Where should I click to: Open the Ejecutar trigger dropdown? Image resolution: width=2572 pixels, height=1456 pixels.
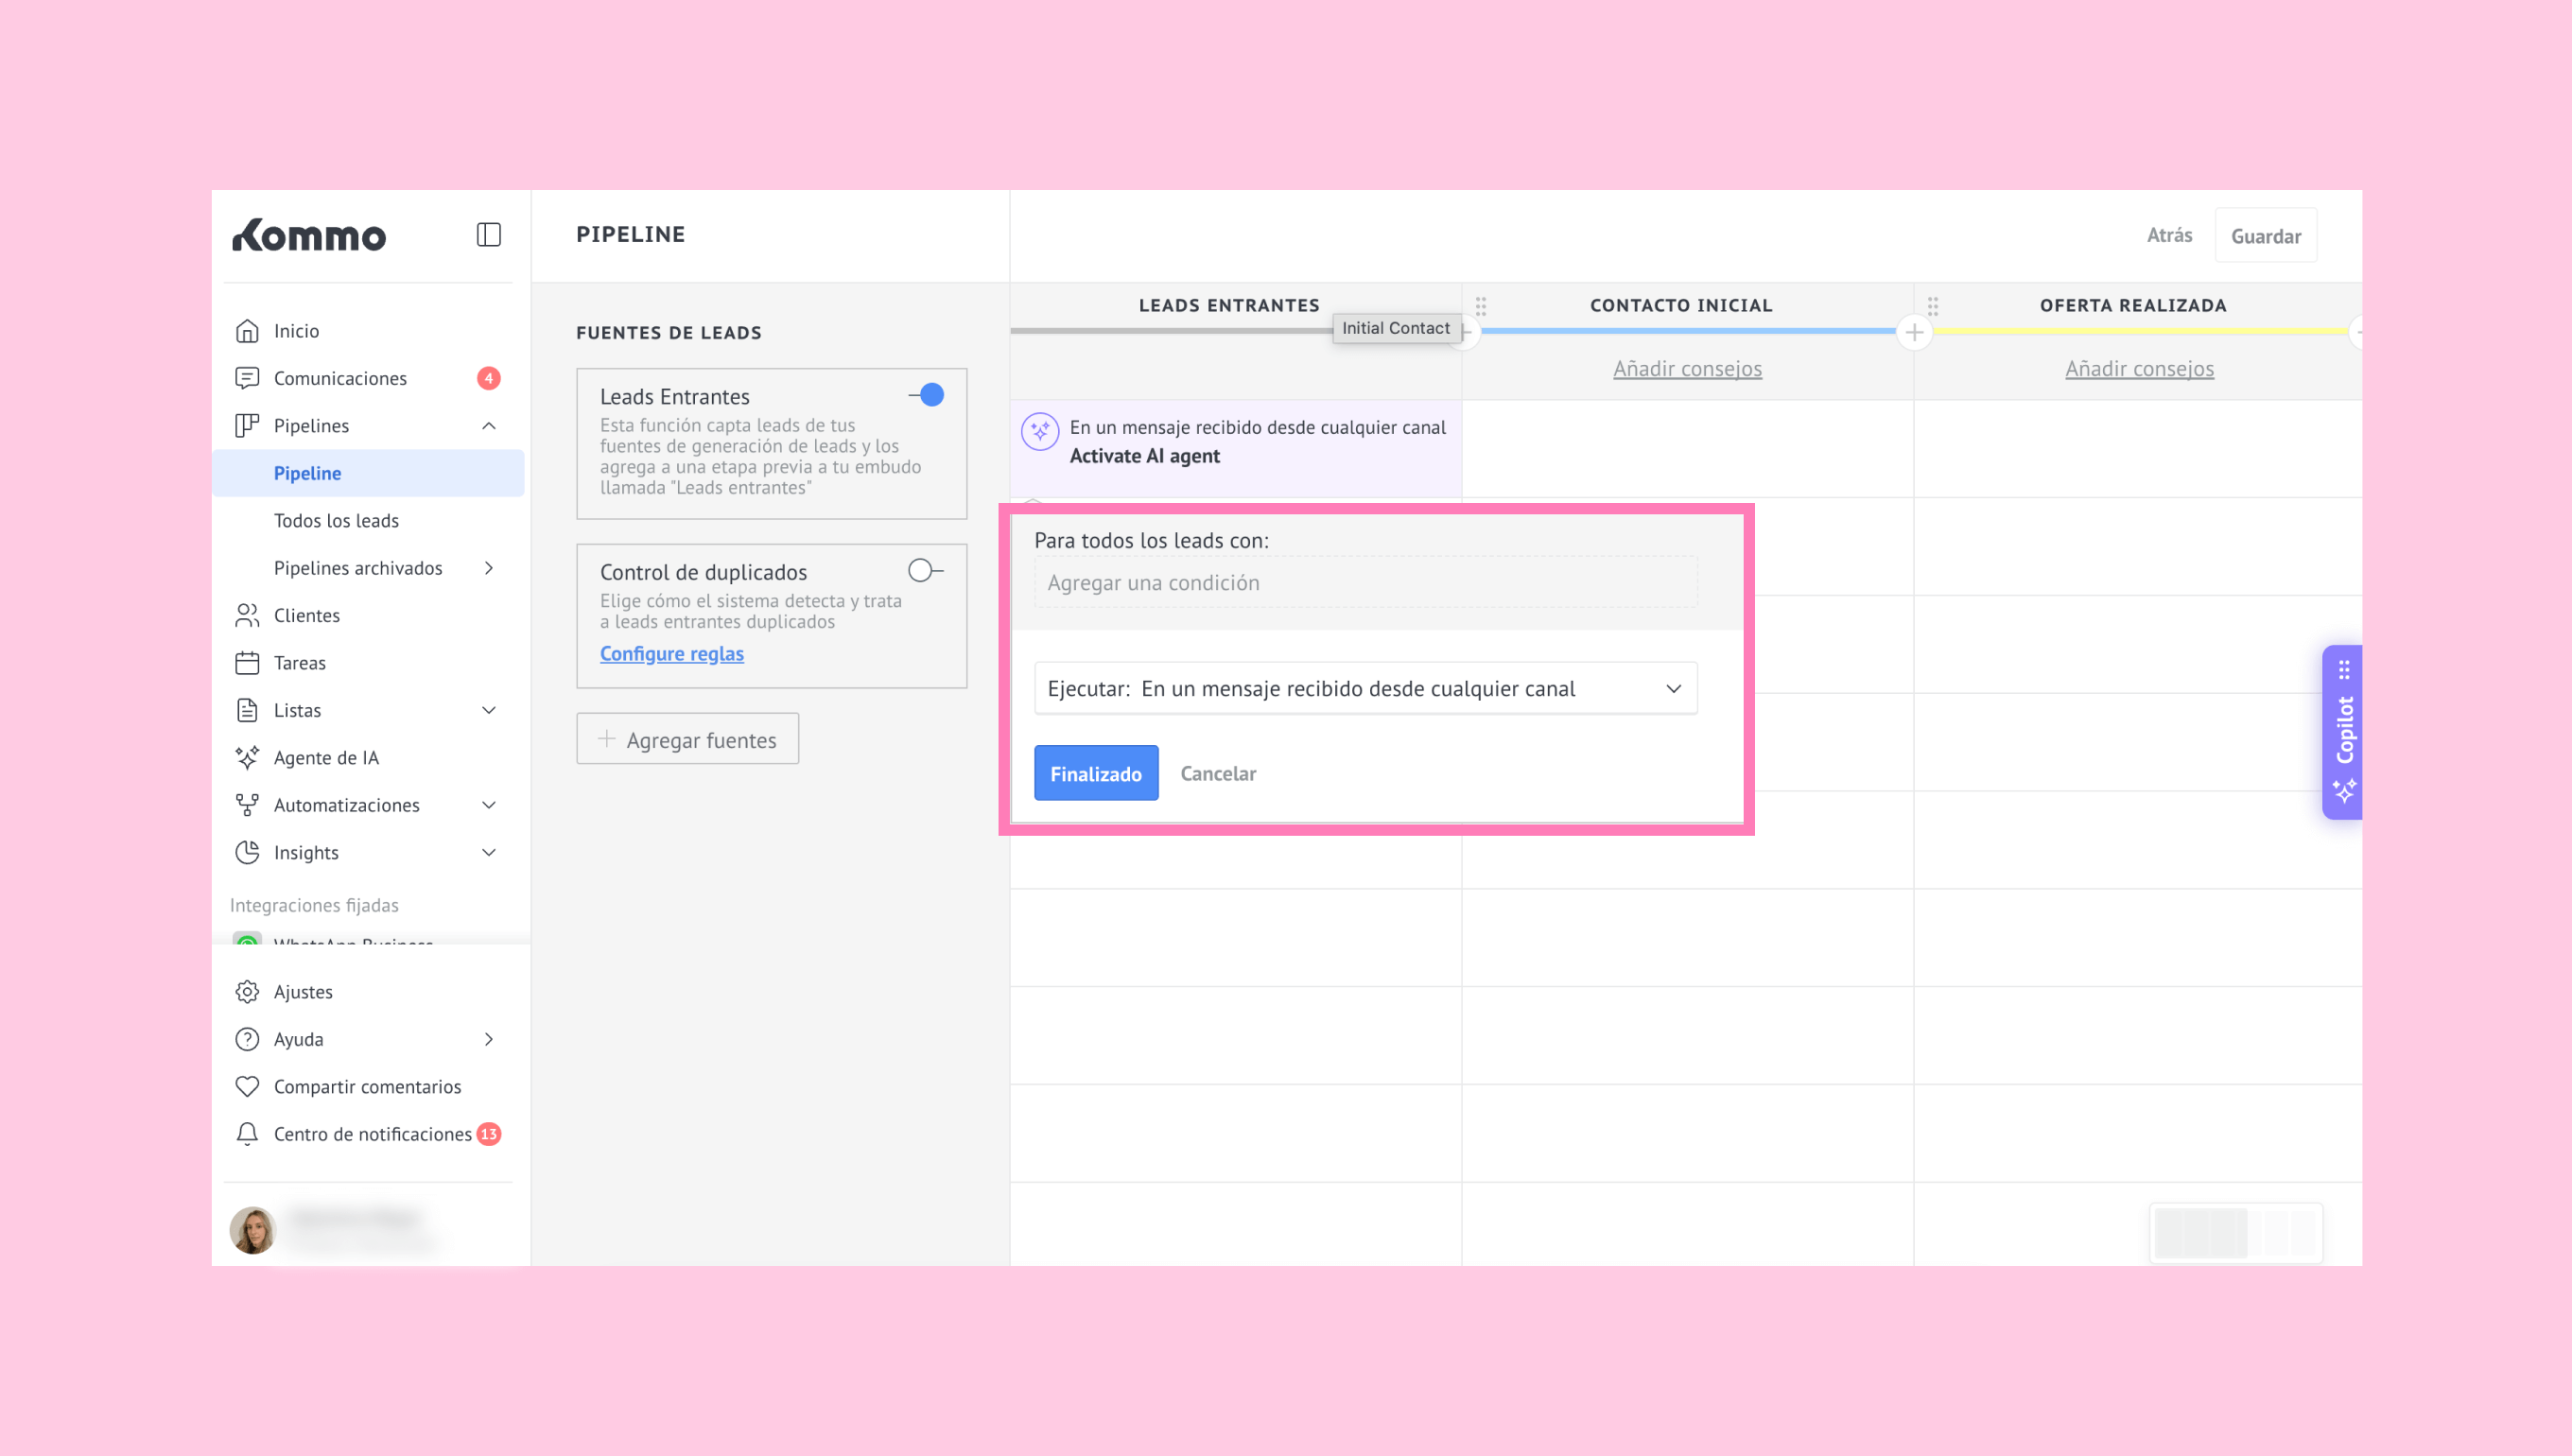pos(1365,689)
